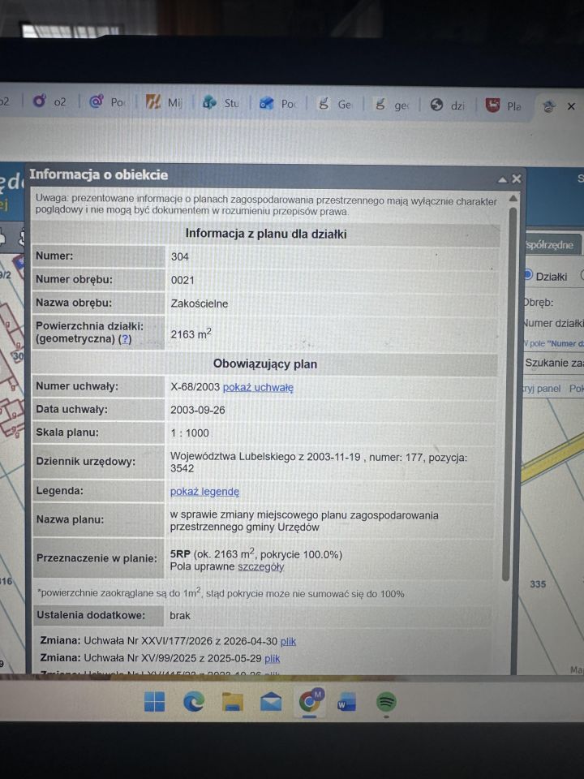Select the Działki radio button
This screenshot has height=779, width=584.
pos(527,275)
